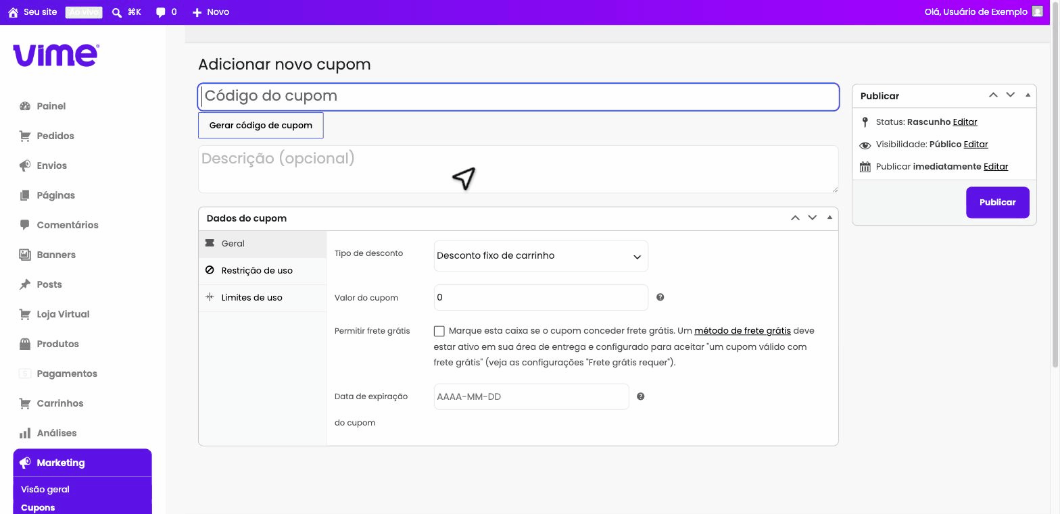Edit the Publicar imediatamente schedule
This screenshot has height=514, width=1060.
pos(996,167)
